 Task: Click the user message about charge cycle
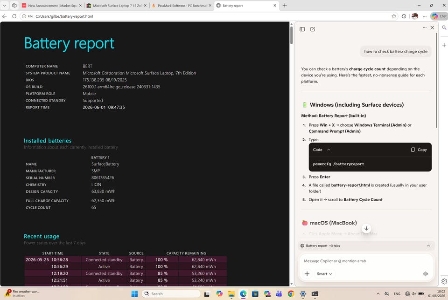[x=396, y=52]
